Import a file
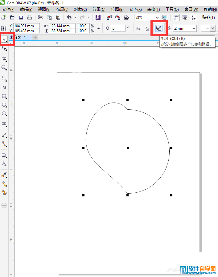Image resolution: width=218 pixels, height=277 pixels. (x=109, y=17)
